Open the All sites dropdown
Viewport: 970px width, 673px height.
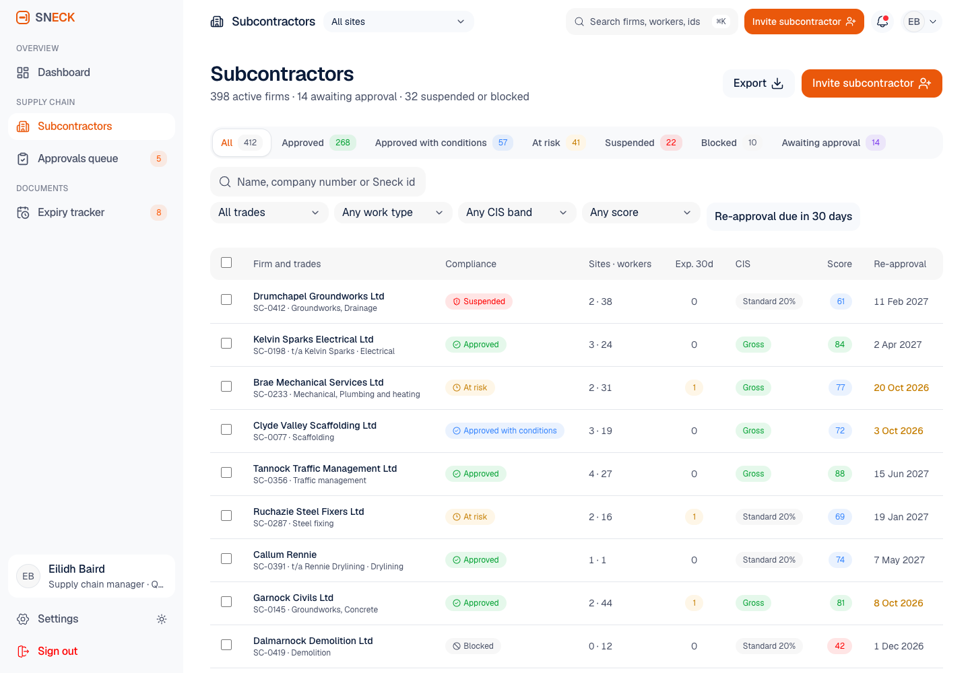[399, 22]
